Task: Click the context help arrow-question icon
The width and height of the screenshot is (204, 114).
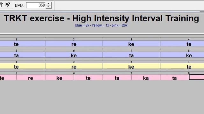Action: coord(8,5)
